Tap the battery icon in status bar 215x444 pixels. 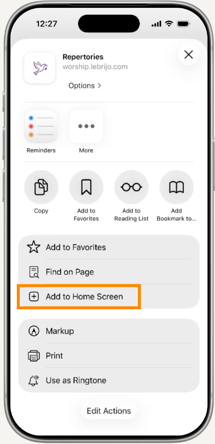183,24
